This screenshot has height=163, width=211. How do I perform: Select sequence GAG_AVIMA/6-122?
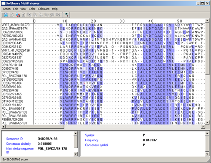(14, 39)
